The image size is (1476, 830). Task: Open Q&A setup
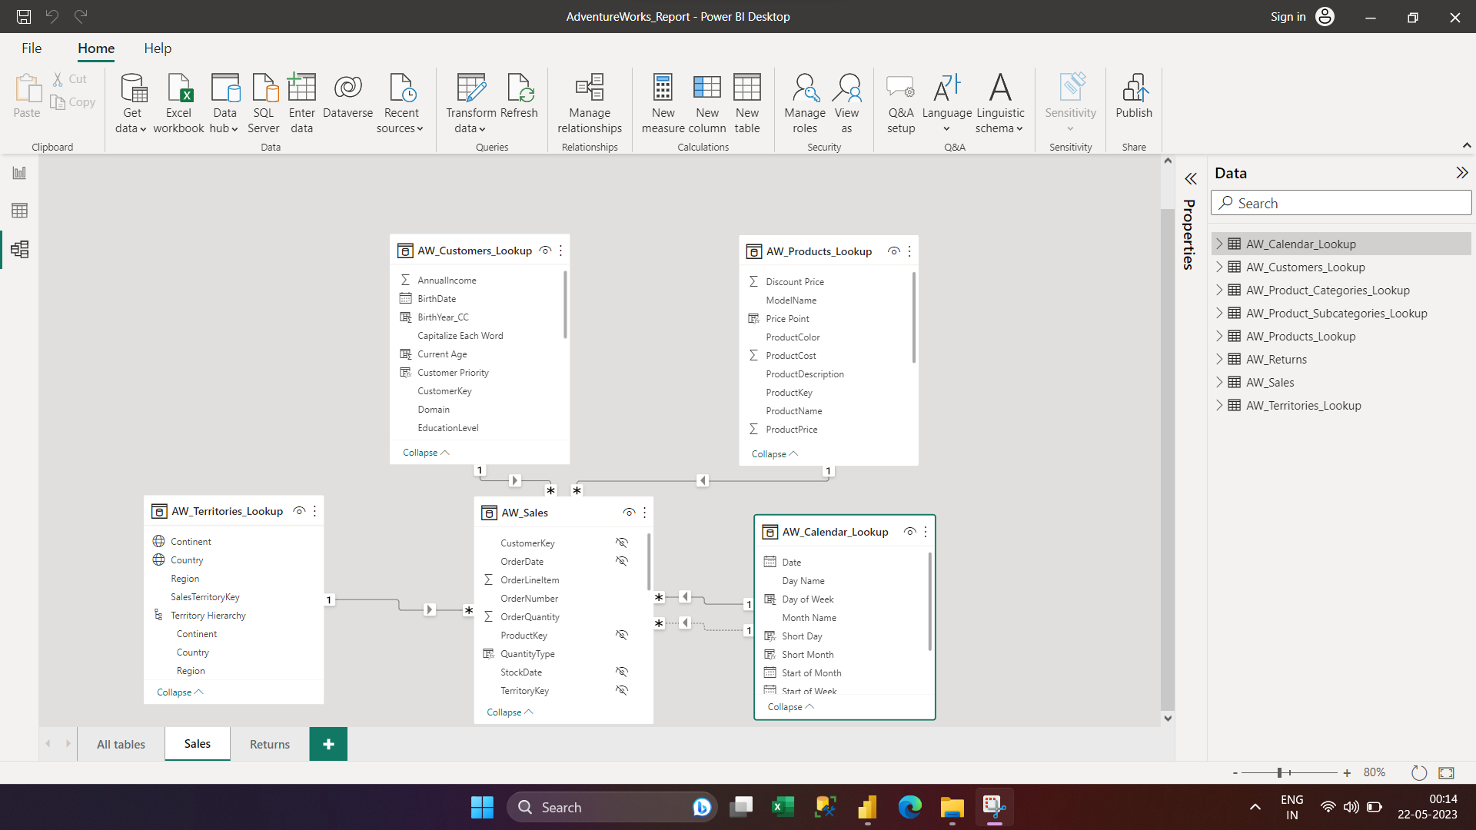click(901, 103)
